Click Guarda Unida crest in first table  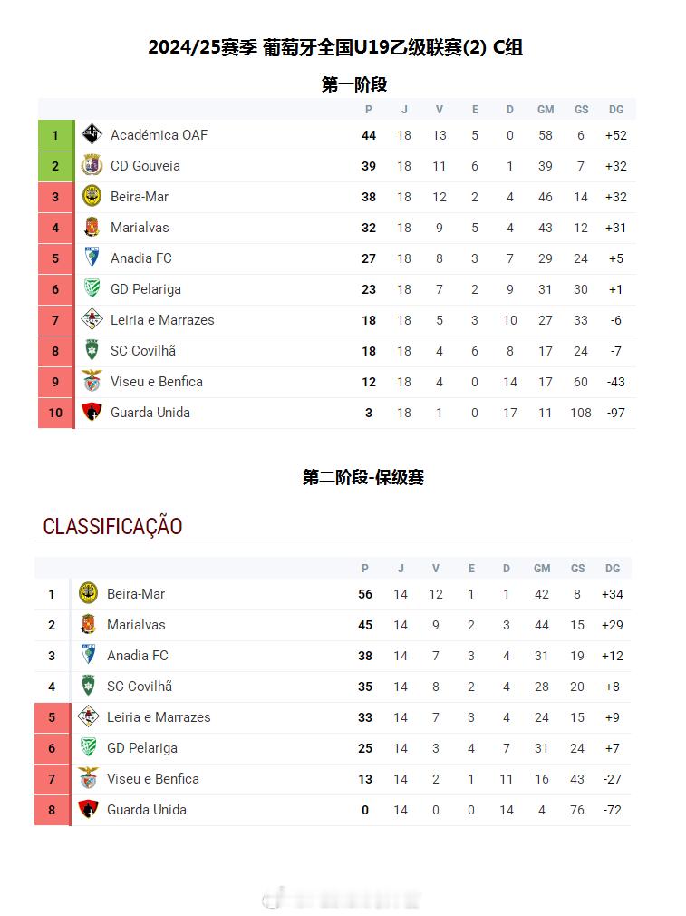tap(92, 412)
